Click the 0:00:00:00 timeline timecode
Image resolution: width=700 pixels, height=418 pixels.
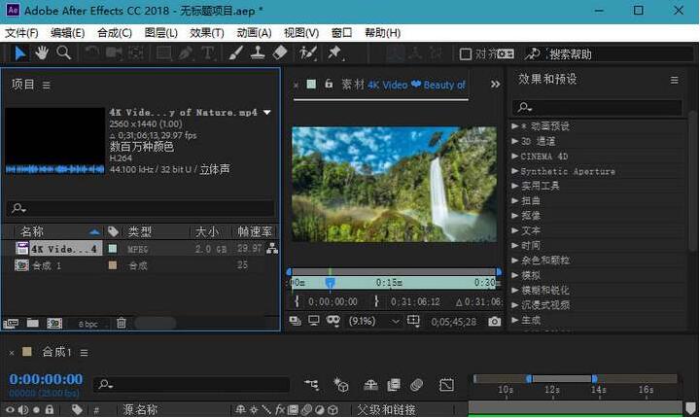[x=46, y=379]
